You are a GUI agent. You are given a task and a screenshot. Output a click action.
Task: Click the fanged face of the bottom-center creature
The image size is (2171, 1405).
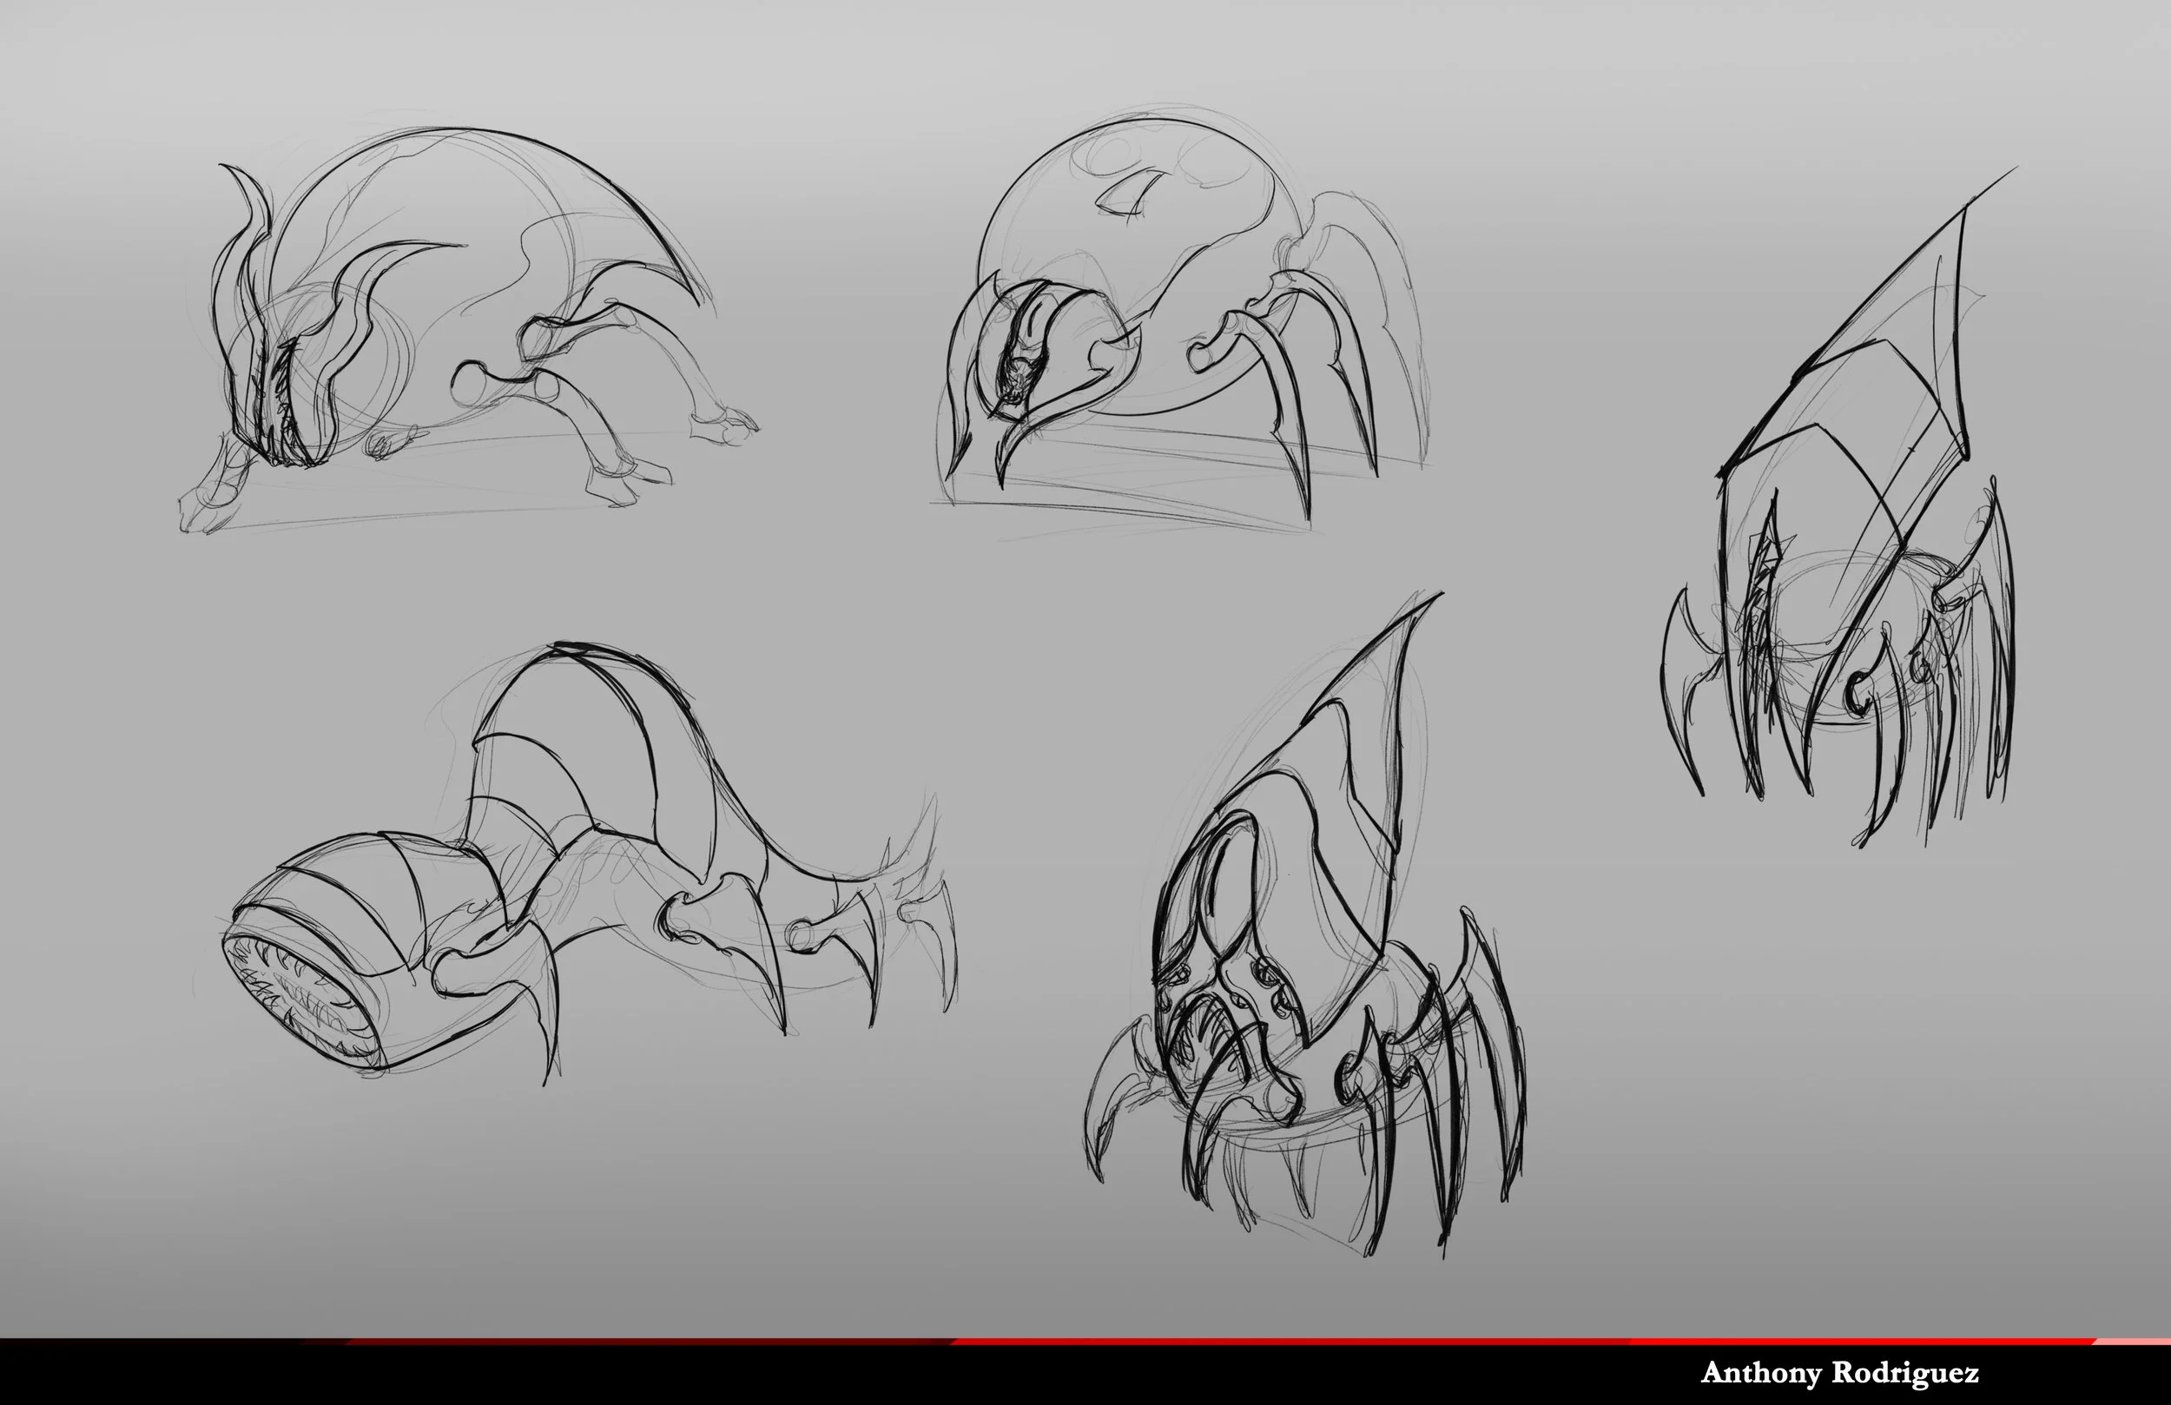[x=1204, y=1022]
